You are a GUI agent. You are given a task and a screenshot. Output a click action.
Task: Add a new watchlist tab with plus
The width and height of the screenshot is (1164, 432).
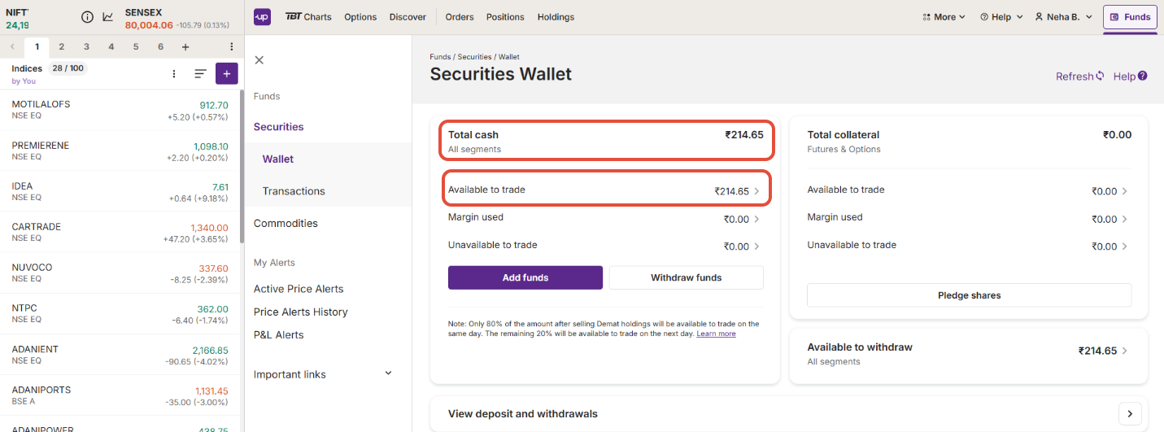click(x=185, y=46)
